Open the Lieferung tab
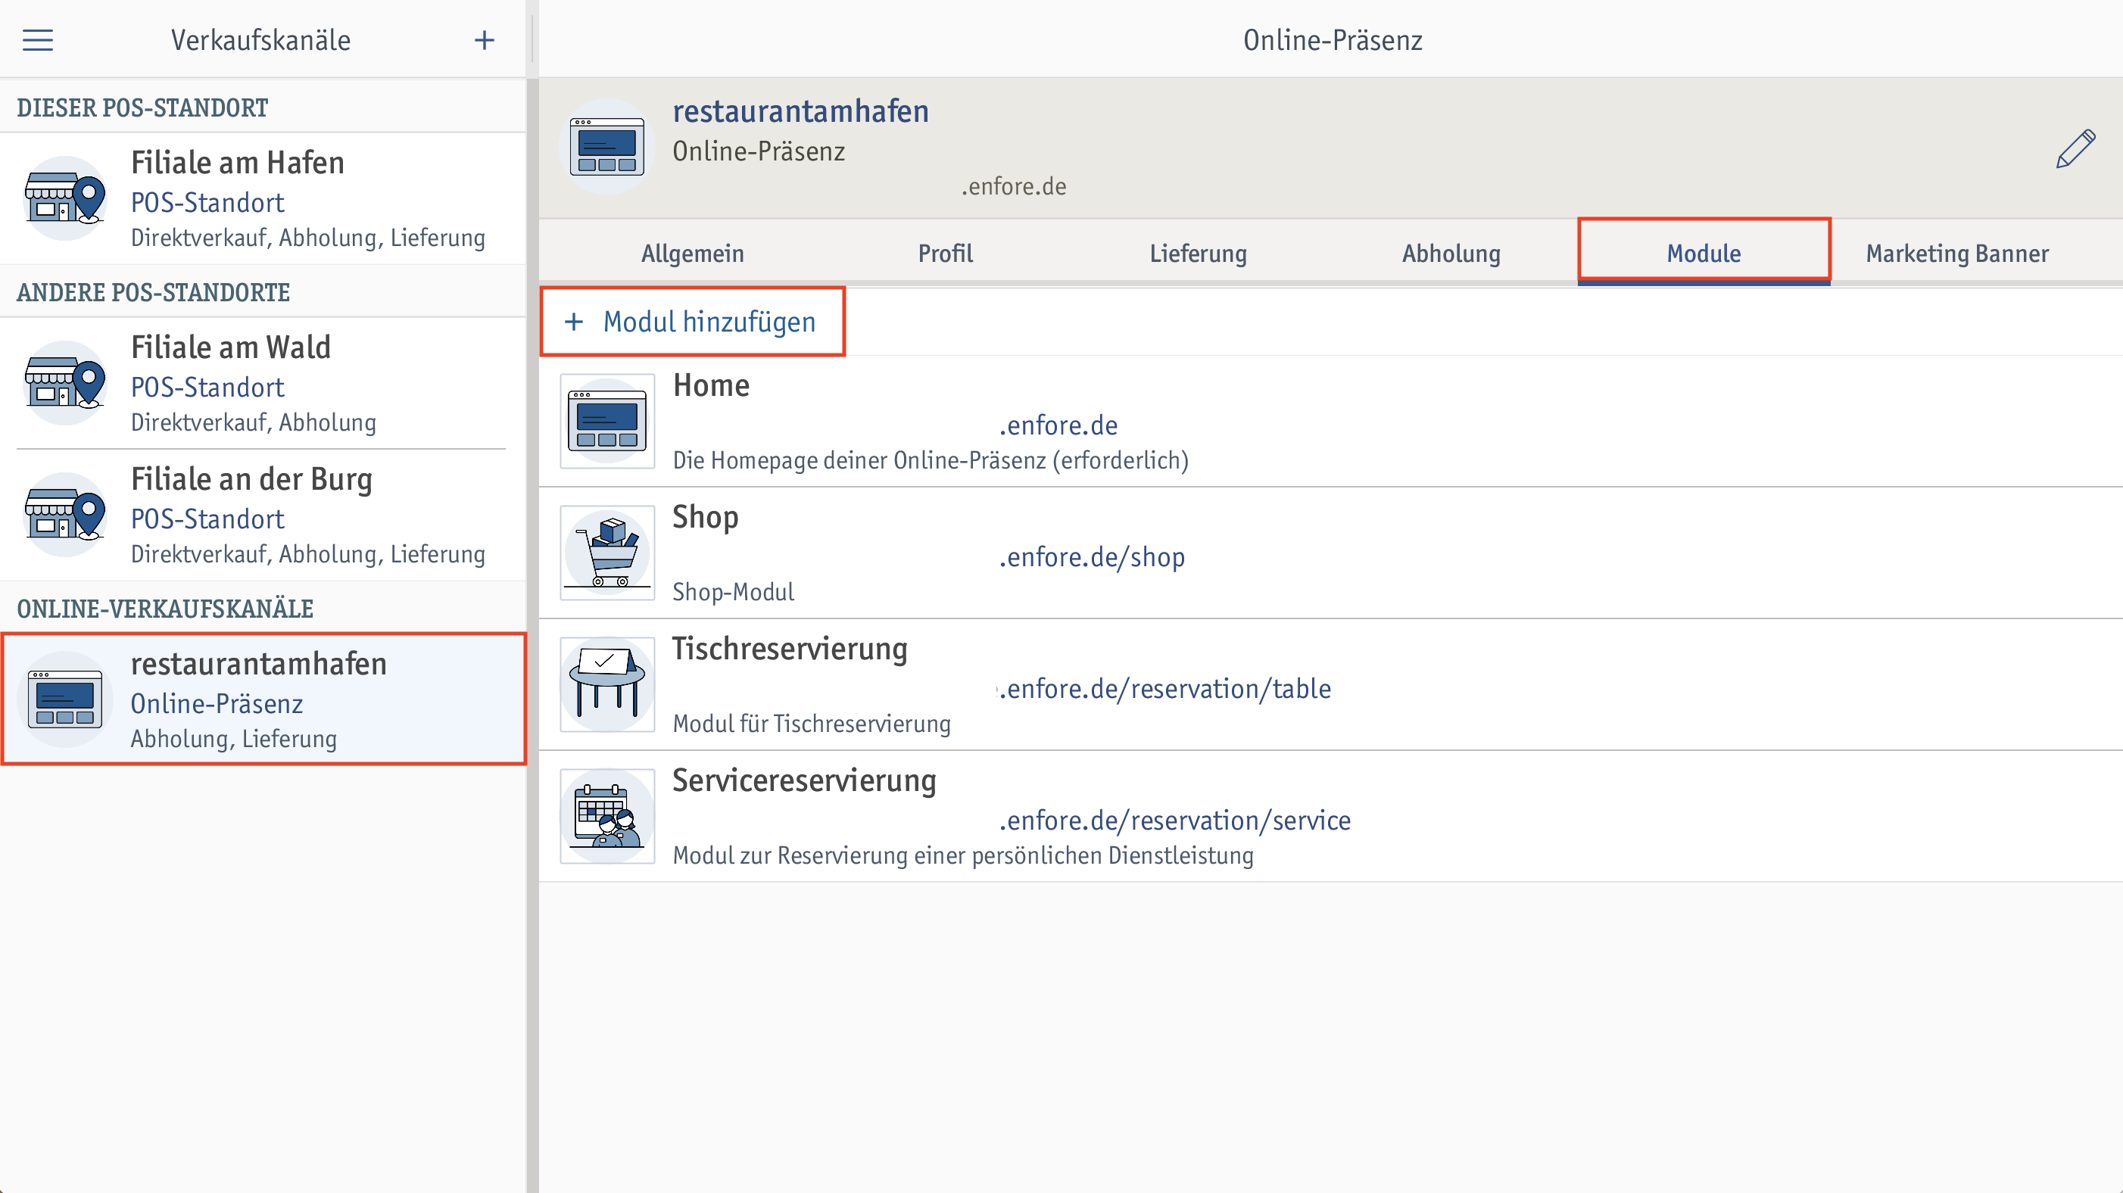2123x1193 pixels. click(x=1199, y=253)
